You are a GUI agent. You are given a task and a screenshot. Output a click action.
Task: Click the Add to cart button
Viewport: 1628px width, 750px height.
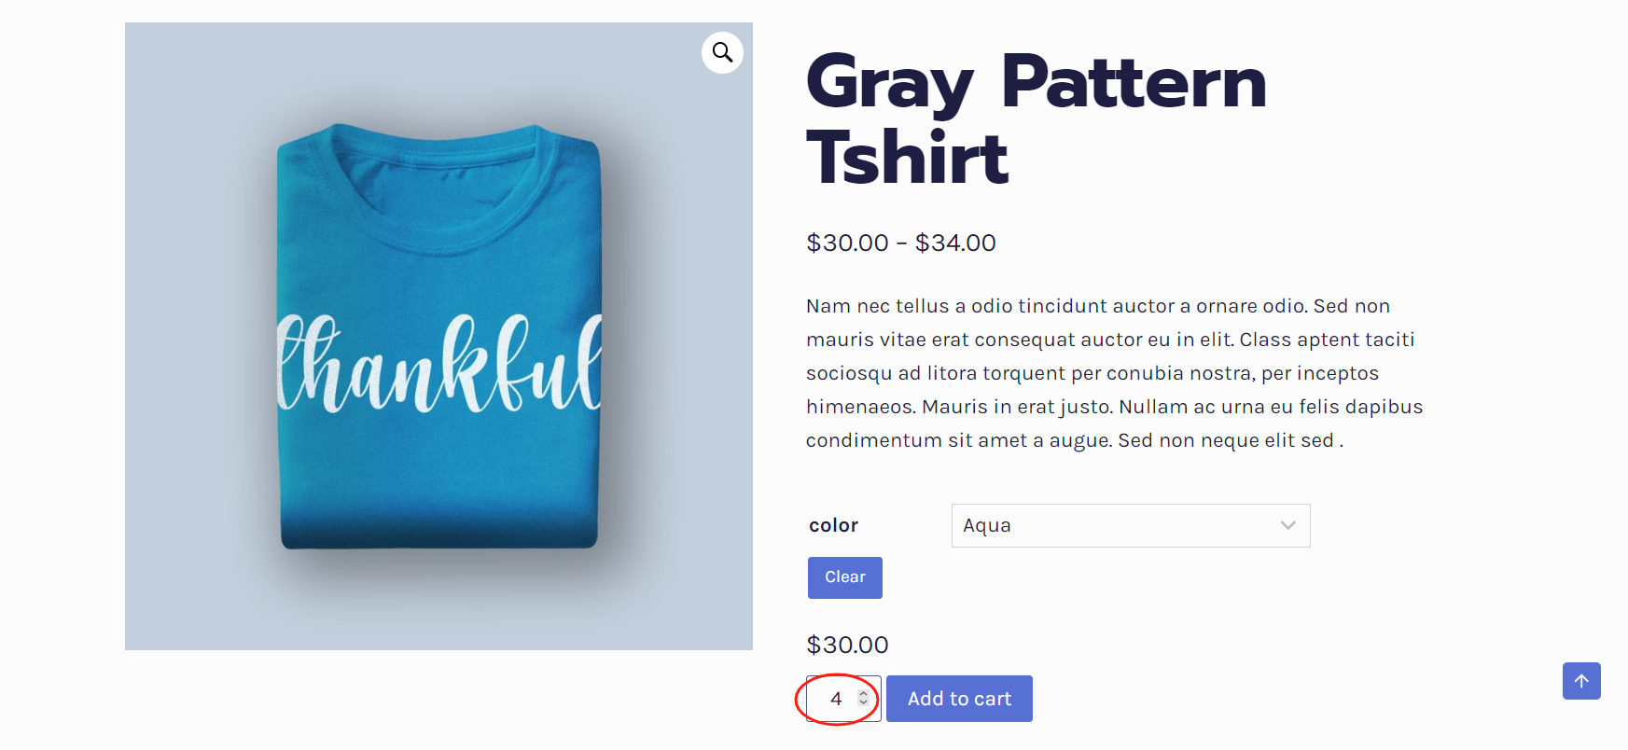[959, 699]
